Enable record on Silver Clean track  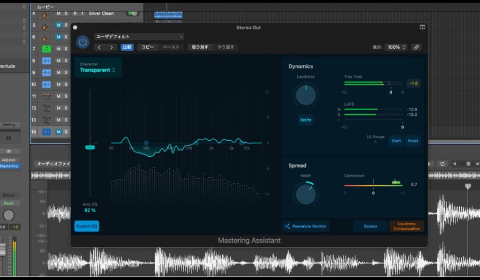(75, 14)
